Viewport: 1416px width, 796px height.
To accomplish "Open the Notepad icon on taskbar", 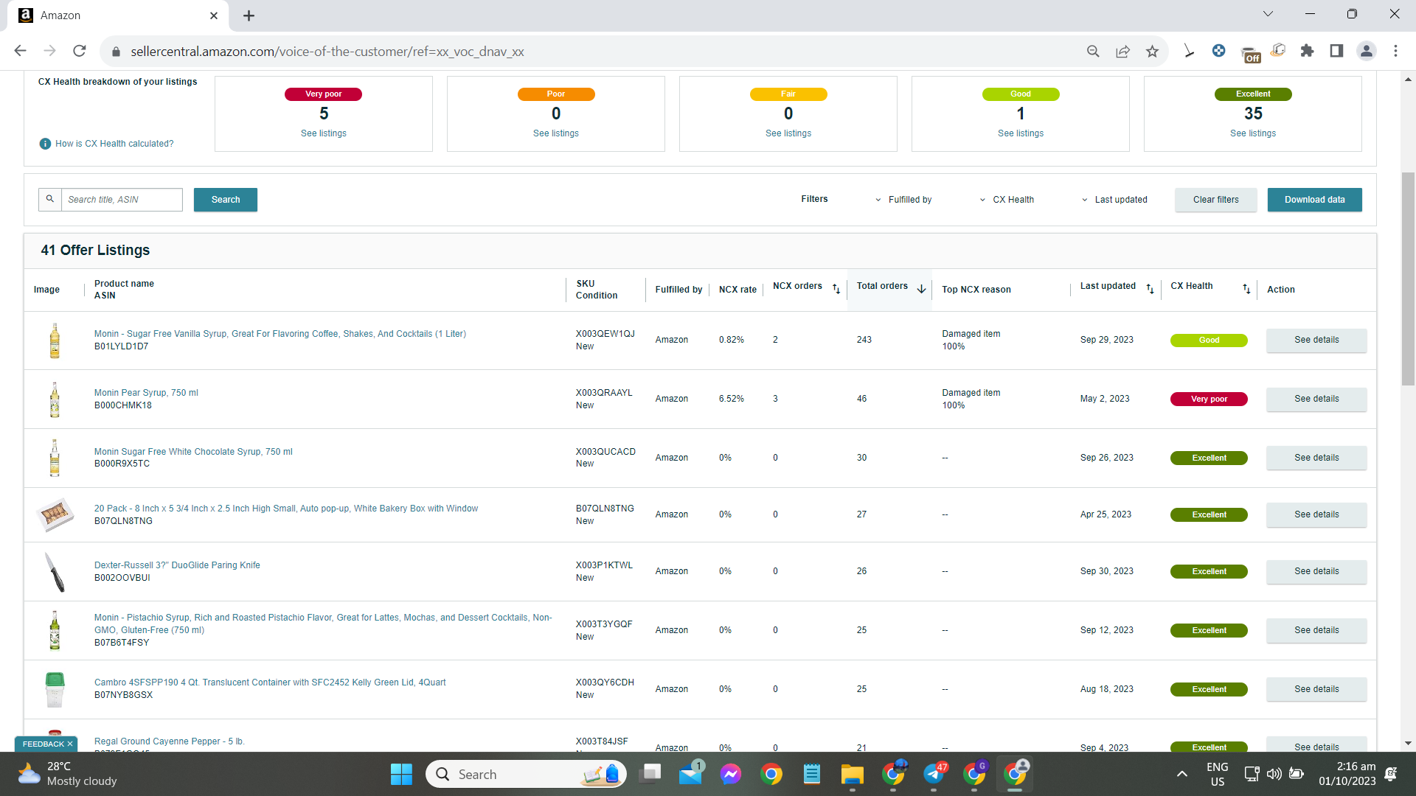I will click(x=812, y=775).
